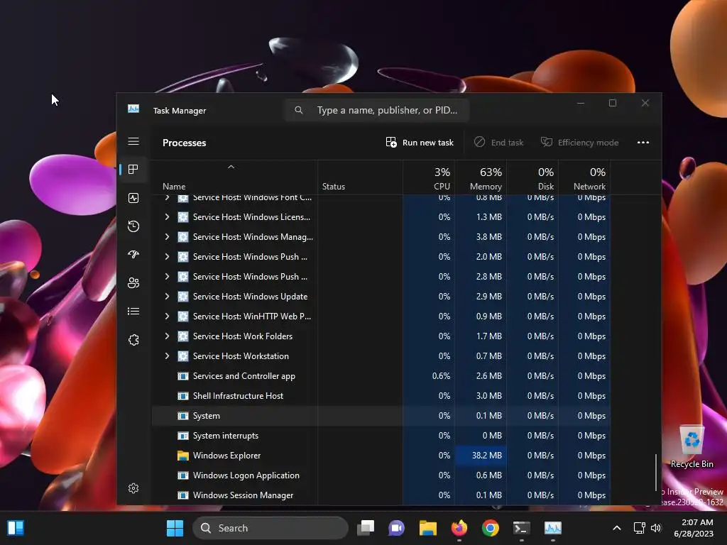Select the System interrupts row

pos(381,436)
